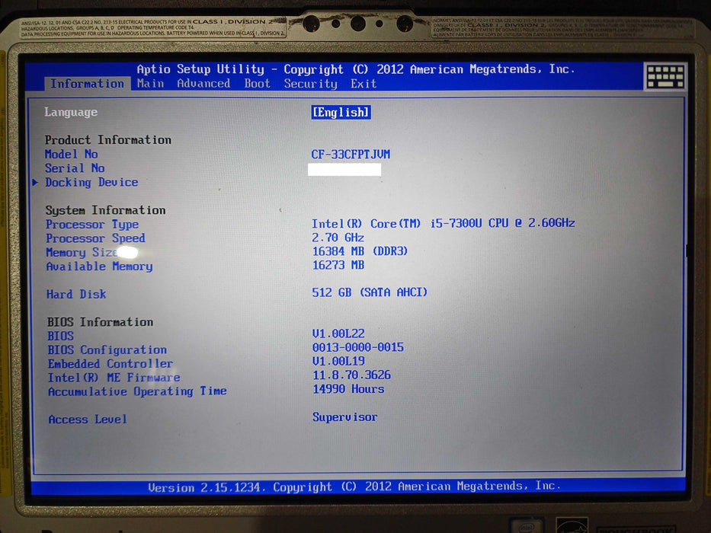Click the Processor Speed label
711x533 pixels.
[x=95, y=238]
